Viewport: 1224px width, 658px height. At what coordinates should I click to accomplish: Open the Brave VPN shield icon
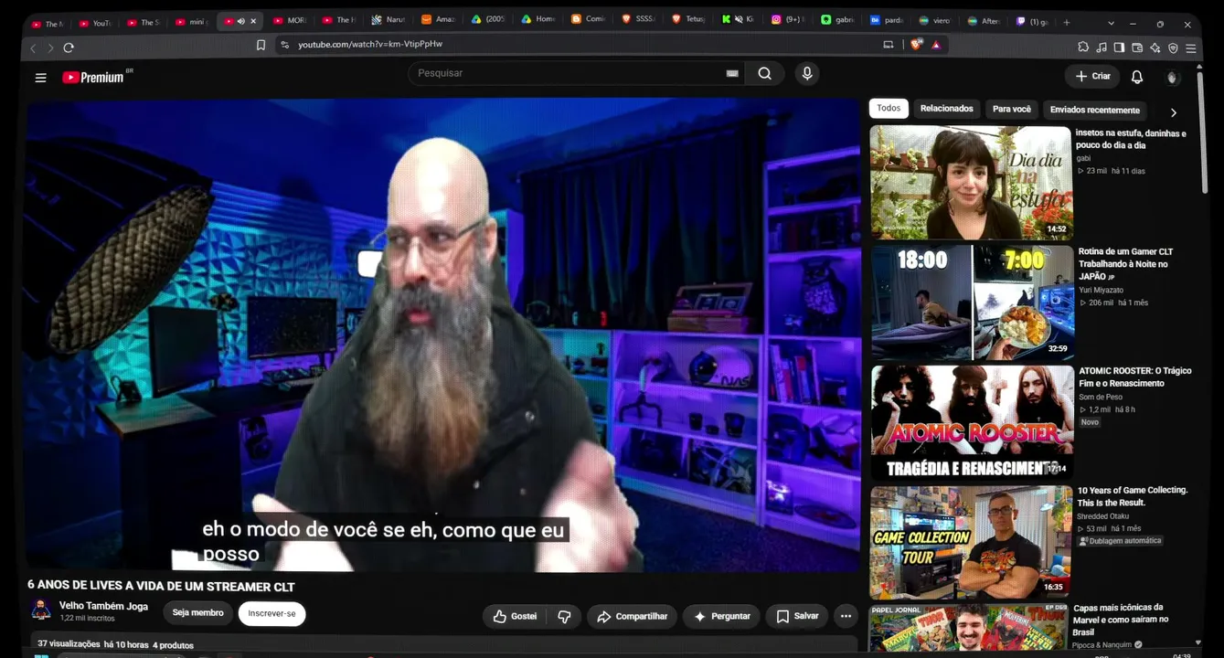pos(1173,48)
